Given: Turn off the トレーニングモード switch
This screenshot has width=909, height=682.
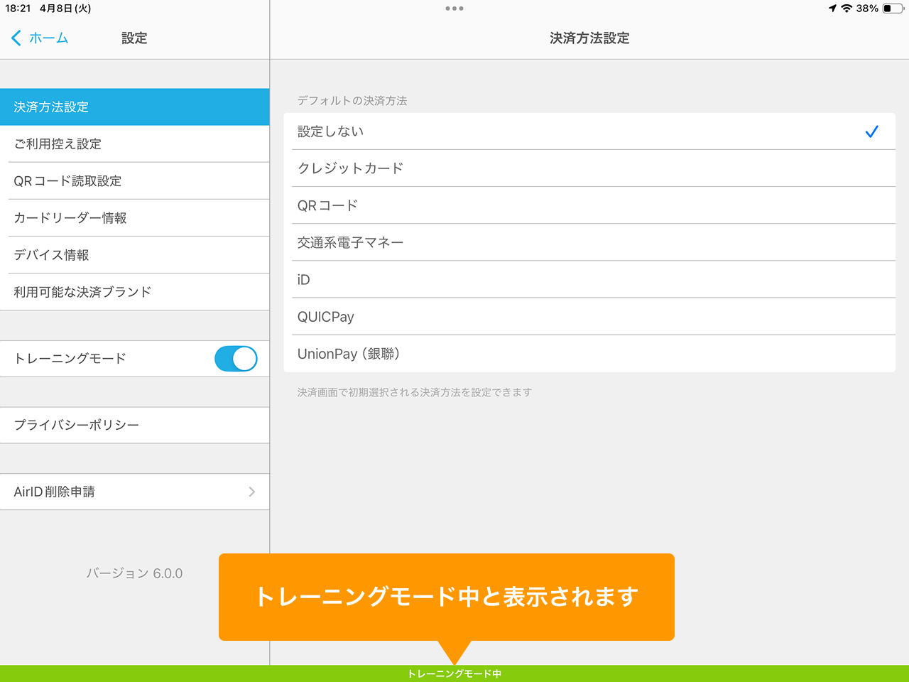Looking at the screenshot, I should (236, 359).
